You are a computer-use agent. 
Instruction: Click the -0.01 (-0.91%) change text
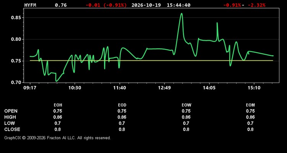(106, 5)
